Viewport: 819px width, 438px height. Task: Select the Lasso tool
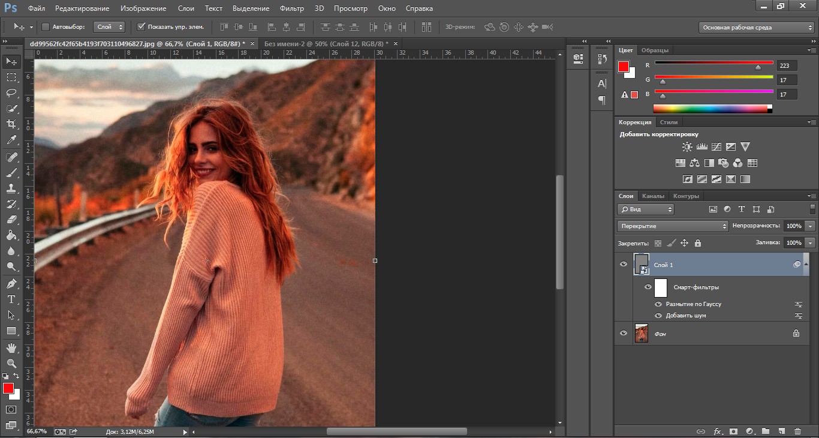[x=11, y=92]
